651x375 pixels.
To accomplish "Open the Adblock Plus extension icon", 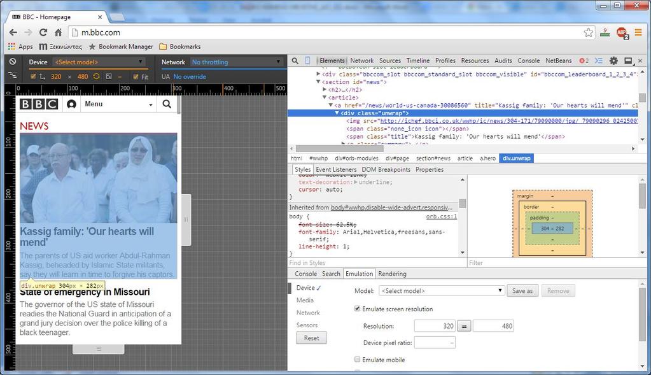I will [x=622, y=33].
